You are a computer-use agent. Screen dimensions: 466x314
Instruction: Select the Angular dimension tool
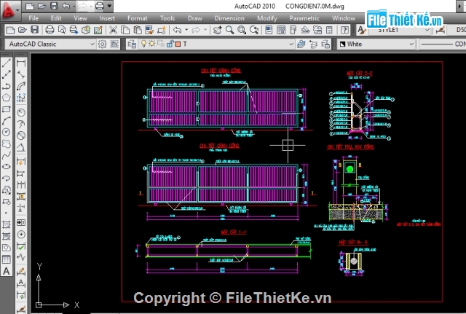pyautogui.click(x=21, y=147)
